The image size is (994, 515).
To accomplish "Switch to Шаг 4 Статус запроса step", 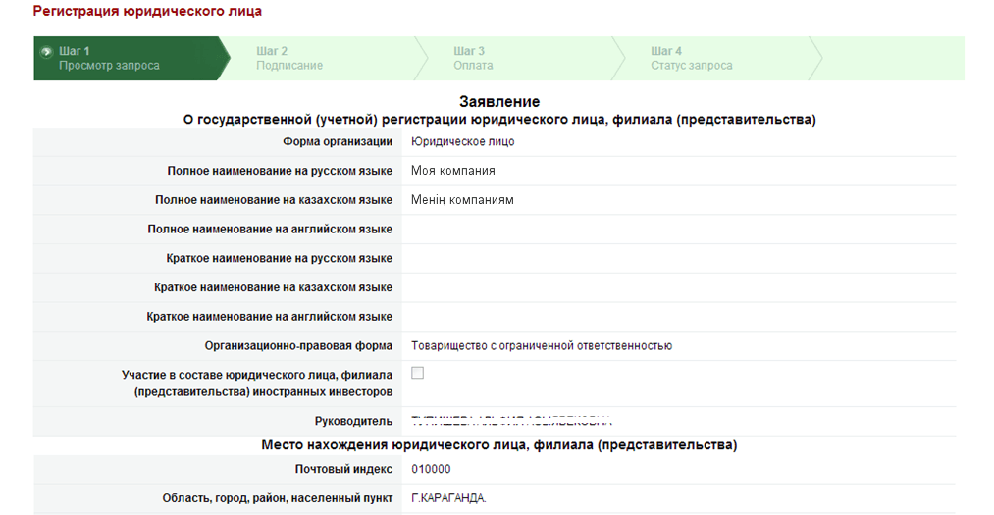I will pos(717,58).
